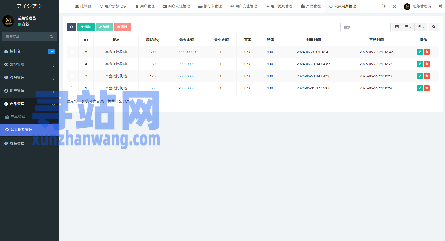
Task: Toggle the select-all checkbox in the table header
Action: [x=73, y=40]
